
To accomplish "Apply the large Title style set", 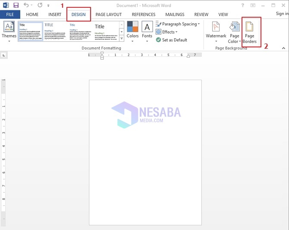I will tap(106, 31).
